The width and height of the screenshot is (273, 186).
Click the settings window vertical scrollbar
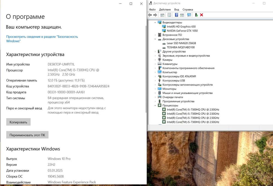pos(146,69)
